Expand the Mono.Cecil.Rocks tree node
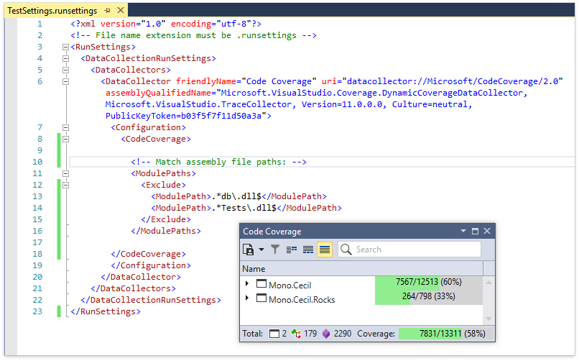 click(x=247, y=299)
